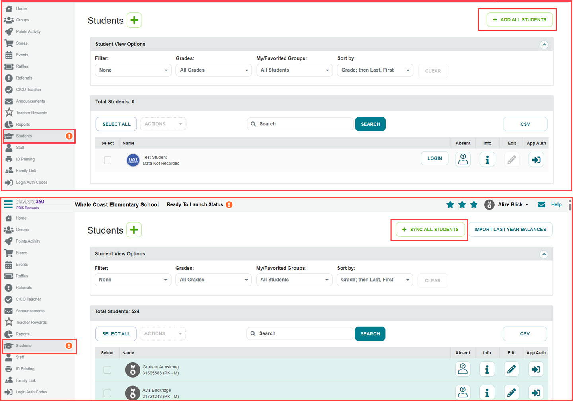The height and width of the screenshot is (401, 573).
Task: Open the Filter dropdown in the upper panel
Action: pyautogui.click(x=133, y=70)
